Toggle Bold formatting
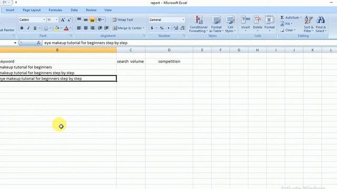 22,28
